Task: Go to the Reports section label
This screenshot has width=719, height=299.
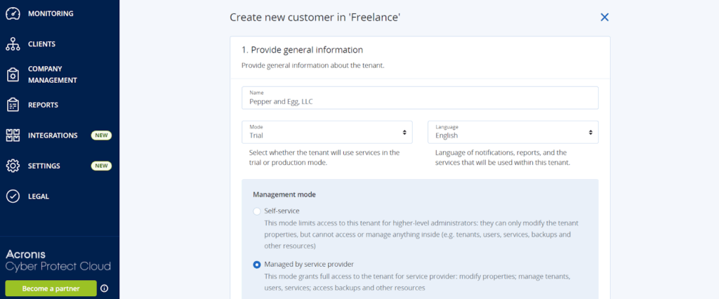Action: [43, 105]
